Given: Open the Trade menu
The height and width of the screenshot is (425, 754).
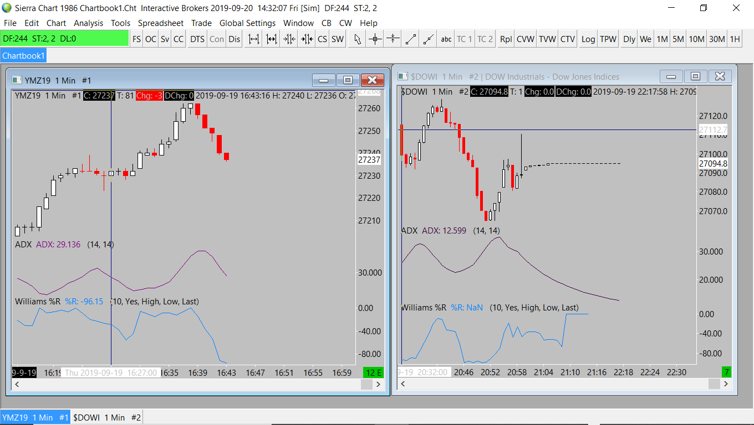Looking at the screenshot, I should tap(201, 23).
